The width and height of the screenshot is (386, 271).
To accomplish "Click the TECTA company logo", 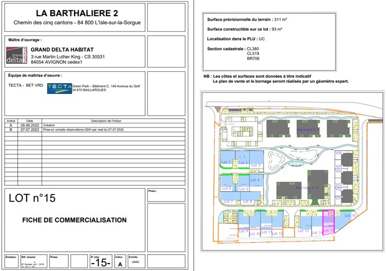I will tap(59, 87).
